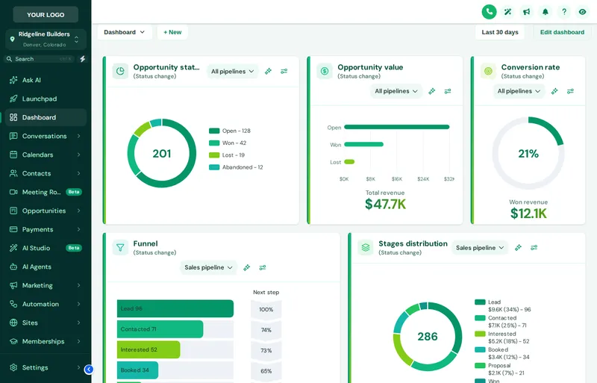Open the magic wand AI tool icon
This screenshot has height=383, width=597.
click(x=507, y=12)
